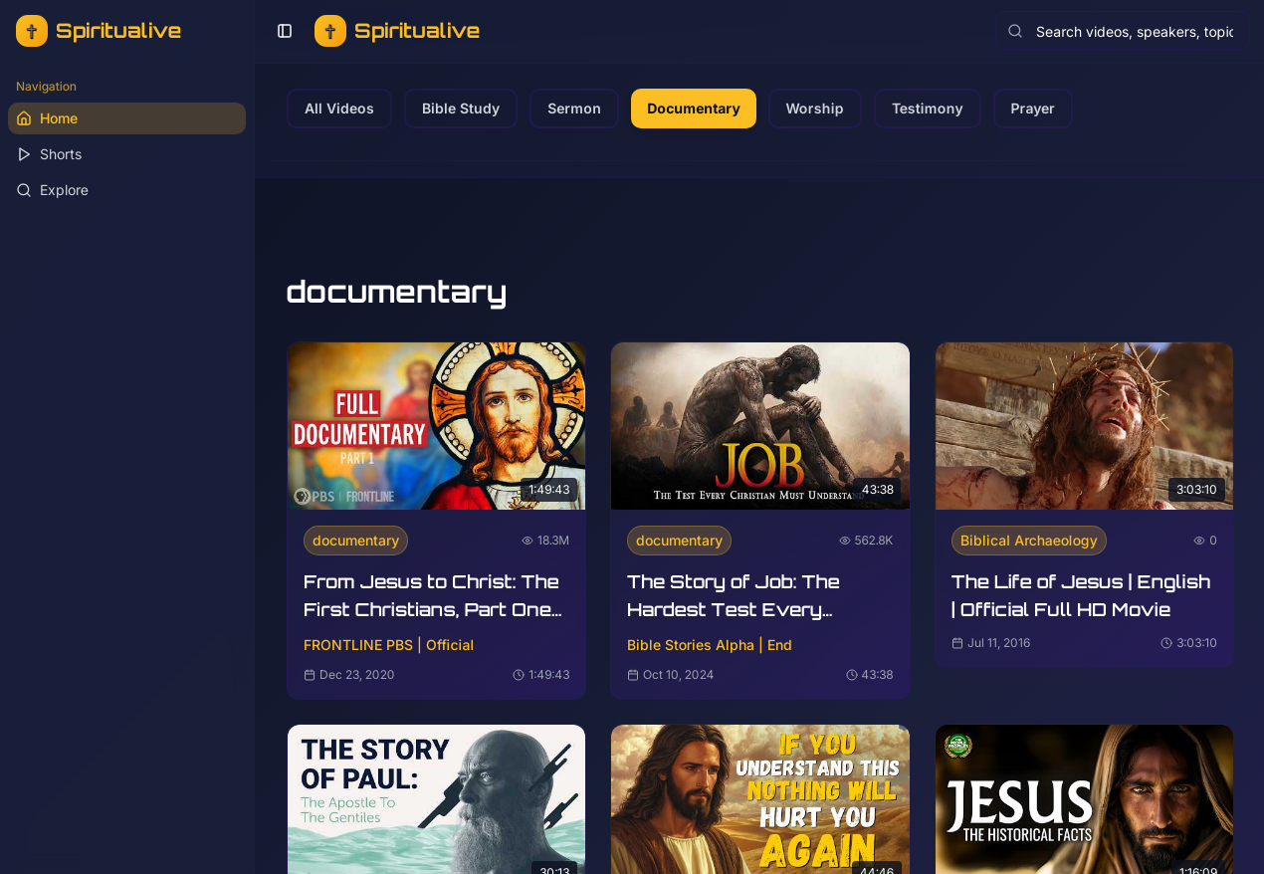Click calendar icon beside Oct 10, 2024
The width and height of the screenshot is (1264, 874).
coord(633,675)
